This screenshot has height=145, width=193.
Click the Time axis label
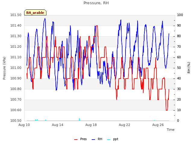coord(170,130)
